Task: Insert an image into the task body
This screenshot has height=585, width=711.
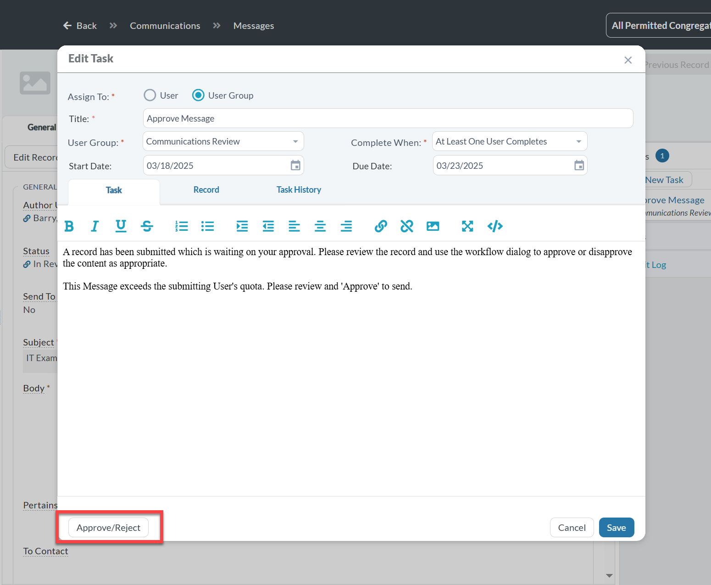Action: coord(433,226)
